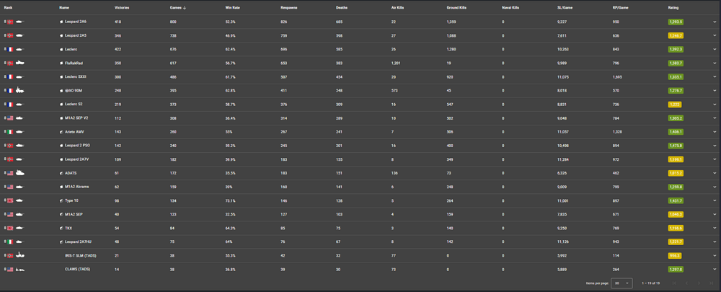Viewport: 721px width, 292px height.
Task: Sort the table by Win Rate
Action: pyautogui.click(x=232, y=8)
